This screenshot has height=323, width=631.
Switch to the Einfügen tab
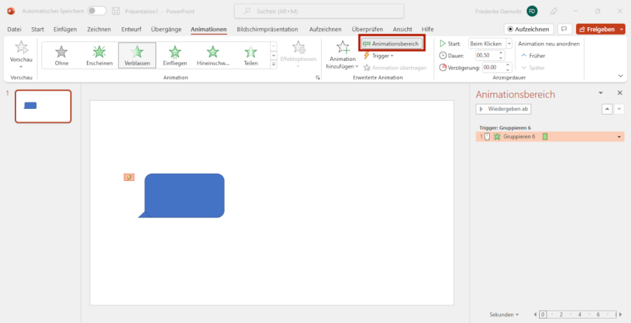(65, 30)
